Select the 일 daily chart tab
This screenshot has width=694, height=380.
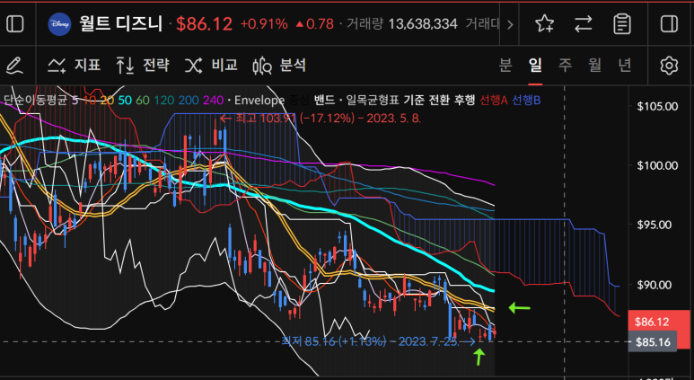pyautogui.click(x=535, y=66)
